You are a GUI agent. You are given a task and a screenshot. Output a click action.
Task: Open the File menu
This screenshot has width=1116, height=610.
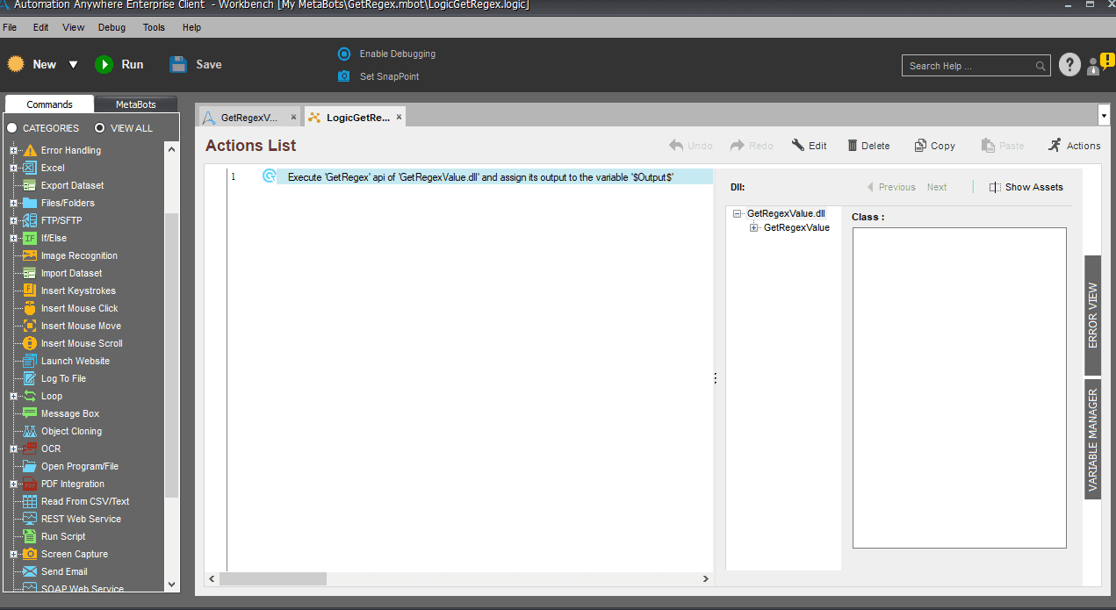click(x=10, y=27)
